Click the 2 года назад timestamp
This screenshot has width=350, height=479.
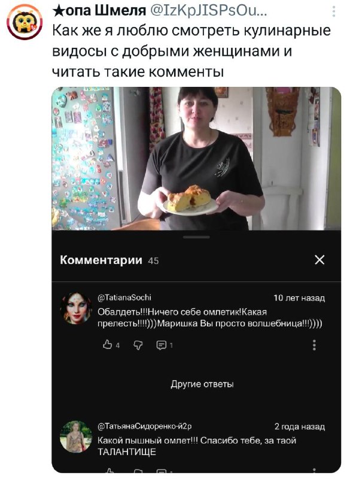pyautogui.click(x=299, y=426)
